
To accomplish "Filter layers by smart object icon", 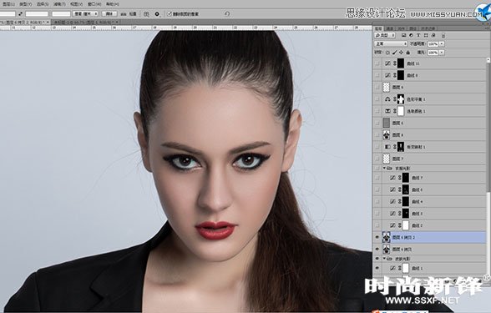I will pos(433,35).
